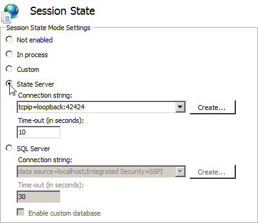Click the SQL Server time-out field showing 30
258x223 pixels.
pos(39,197)
